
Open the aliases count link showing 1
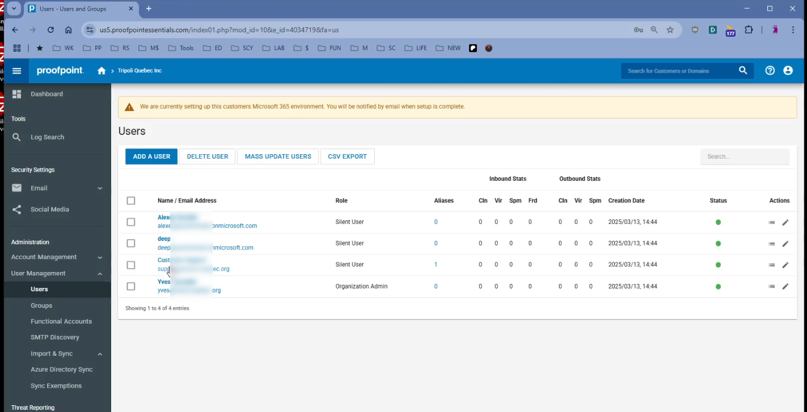click(x=436, y=265)
